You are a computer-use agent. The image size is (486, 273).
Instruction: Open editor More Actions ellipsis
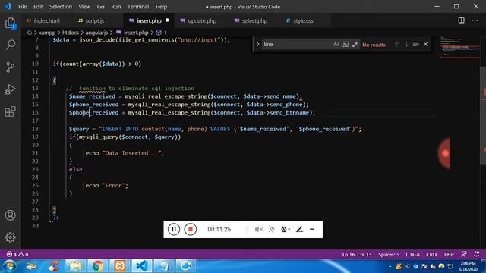[475, 20]
